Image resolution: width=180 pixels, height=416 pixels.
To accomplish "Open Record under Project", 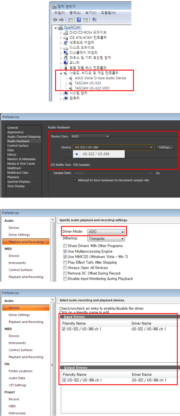I will point(14,399).
